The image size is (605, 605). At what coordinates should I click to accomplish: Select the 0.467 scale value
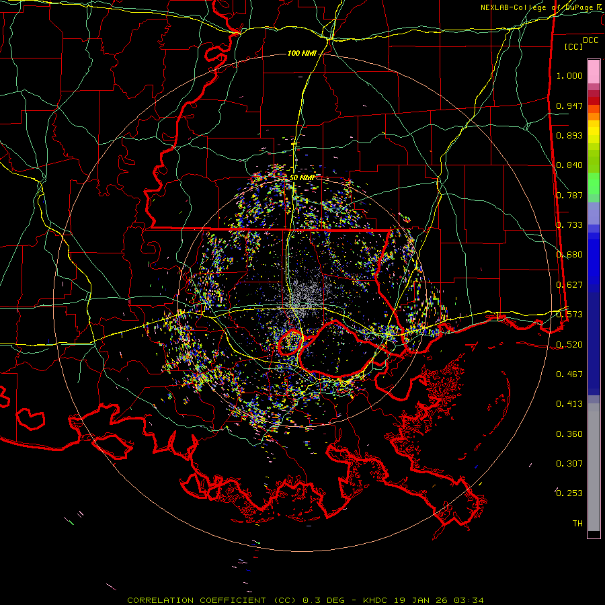[569, 374]
